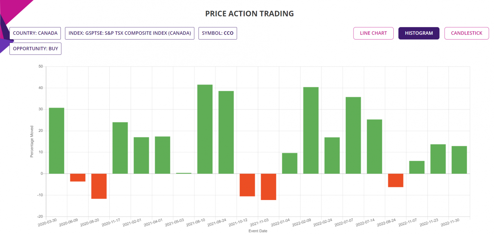Click the Event Date axis title
This screenshot has width=494, height=234.
[x=258, y=231]
